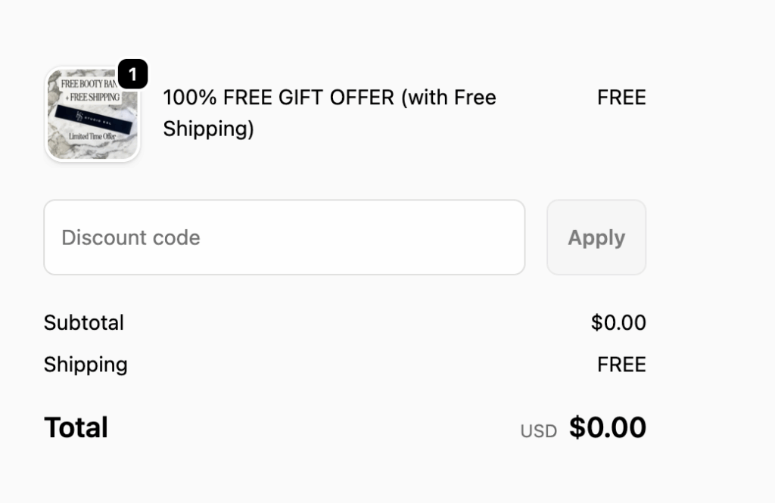Click the FREE value in the Shipping row
This screenshot has width=775, height=503.
coord(621,365)
